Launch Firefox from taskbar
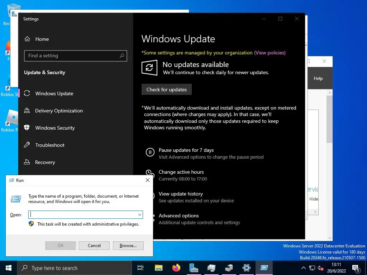Viewport: 367px width, 275px height. click(x=176, y=268)
